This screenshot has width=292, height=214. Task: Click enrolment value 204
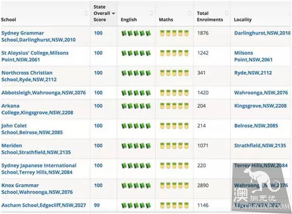(202, 106)
